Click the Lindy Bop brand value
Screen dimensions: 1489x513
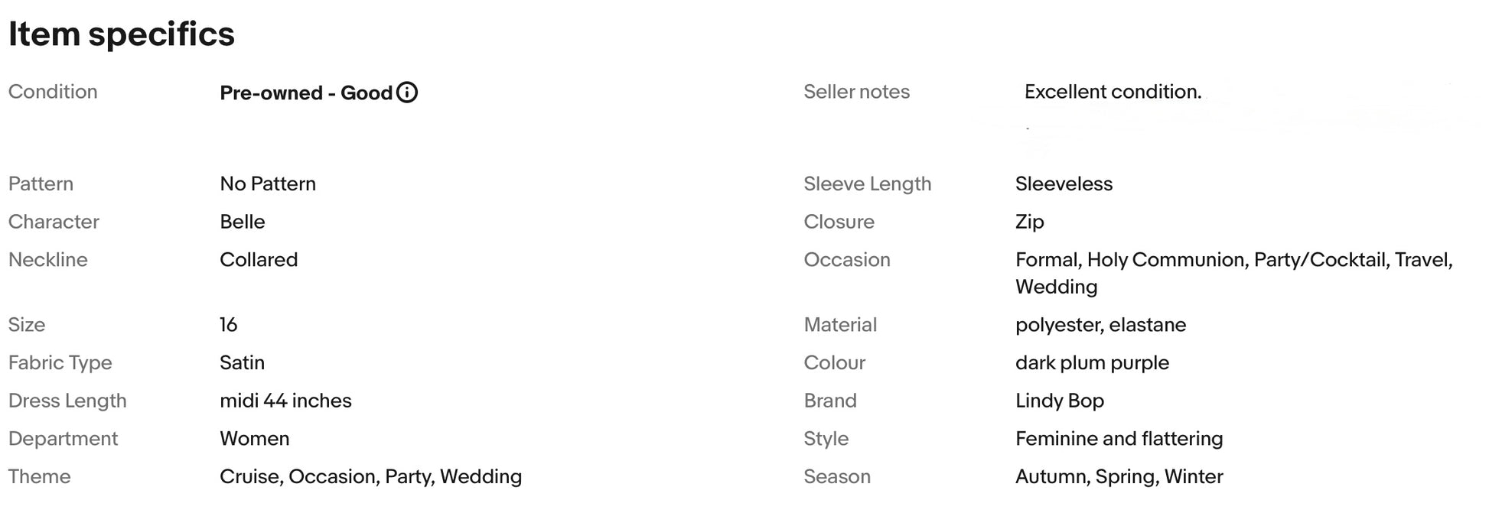[1060, 401]
